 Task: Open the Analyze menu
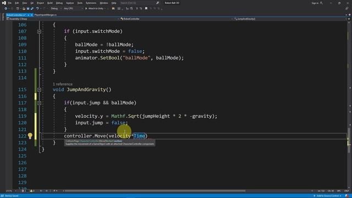click(x=70, y=3)
